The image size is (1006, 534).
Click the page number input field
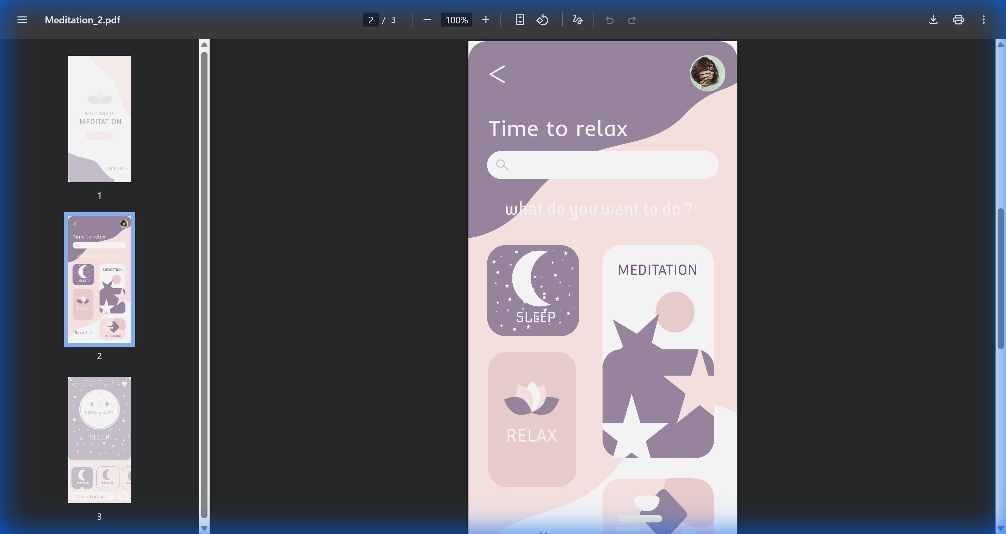click(371, 20)
